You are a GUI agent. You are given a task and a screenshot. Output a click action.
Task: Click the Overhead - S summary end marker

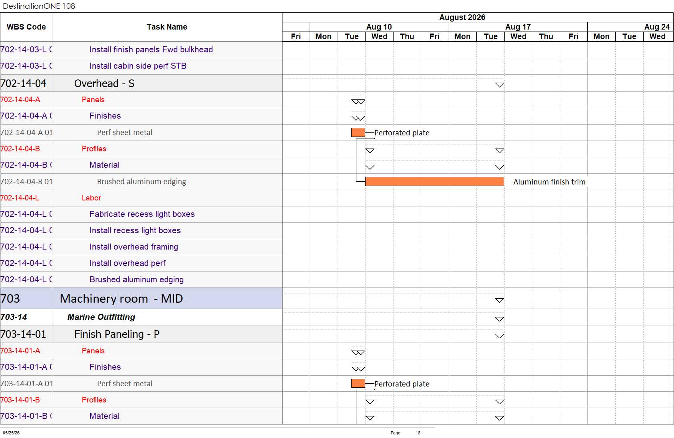click(x=499, y=85)
